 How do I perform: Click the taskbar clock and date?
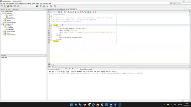pos(187,105)
